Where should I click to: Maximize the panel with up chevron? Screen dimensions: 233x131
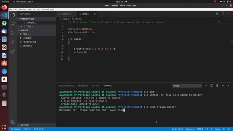tap(223, 86)
